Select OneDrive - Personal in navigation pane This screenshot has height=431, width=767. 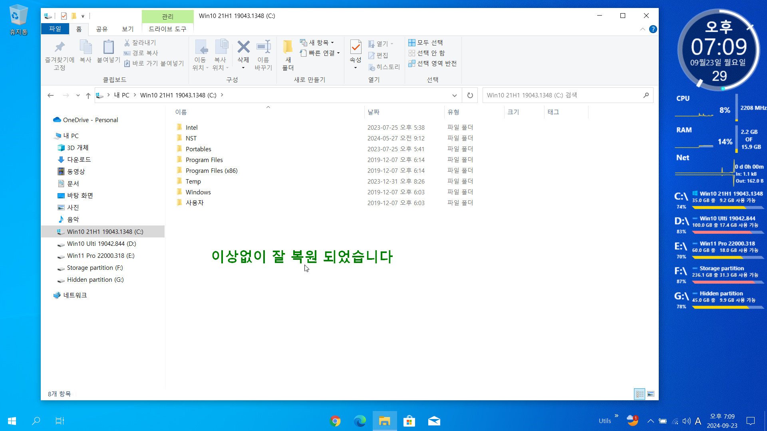click(90, 120)
